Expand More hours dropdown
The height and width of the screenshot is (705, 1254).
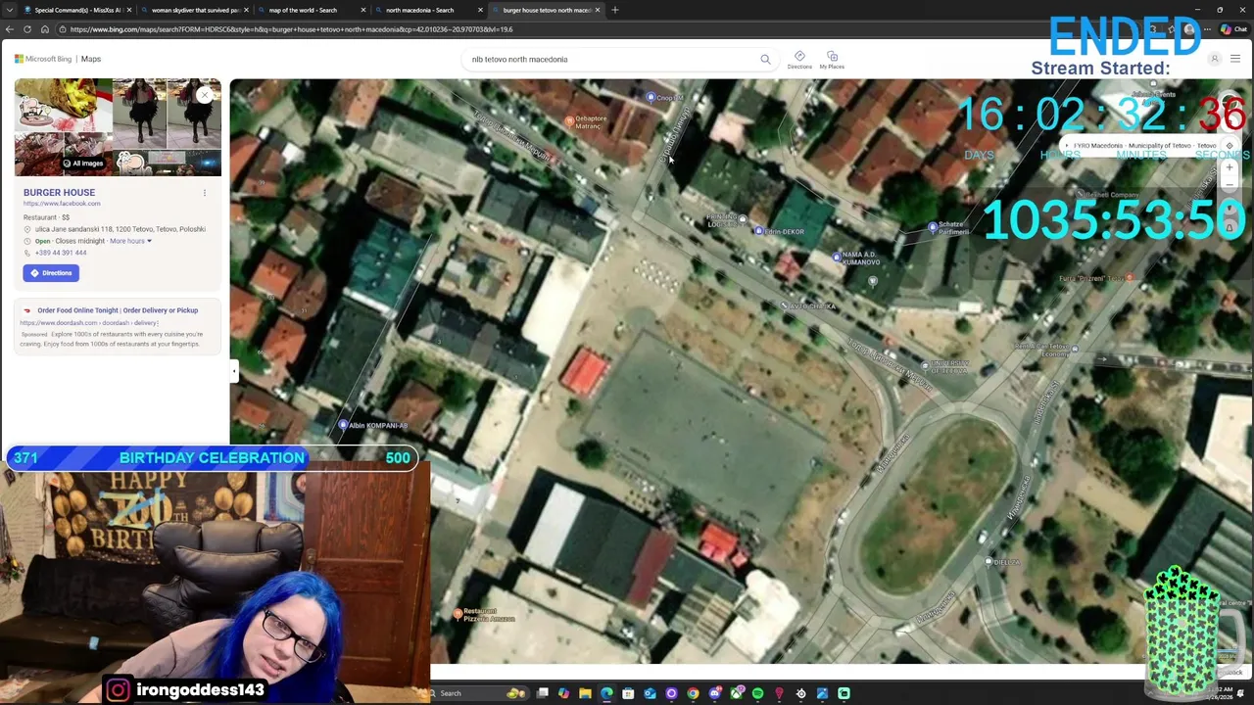(130, 241)
